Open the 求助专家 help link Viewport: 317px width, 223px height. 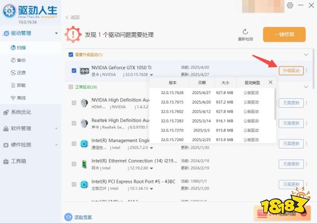pos(83,217)
